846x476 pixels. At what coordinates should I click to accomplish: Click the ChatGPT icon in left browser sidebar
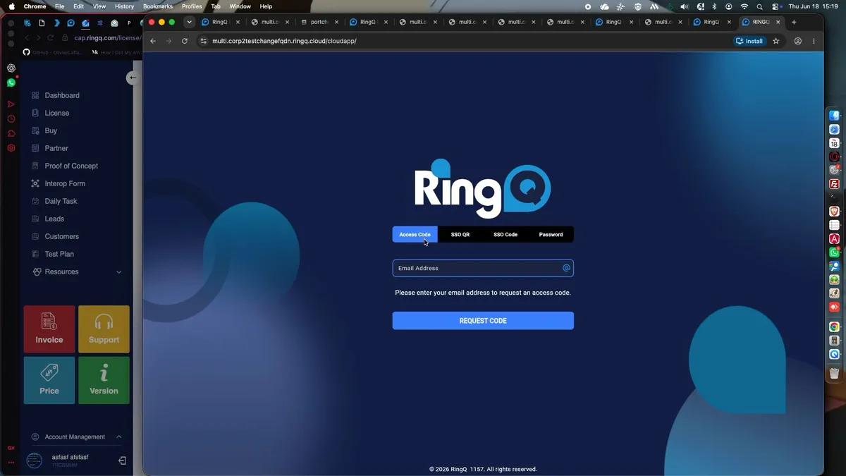click(x=11, y=68)
